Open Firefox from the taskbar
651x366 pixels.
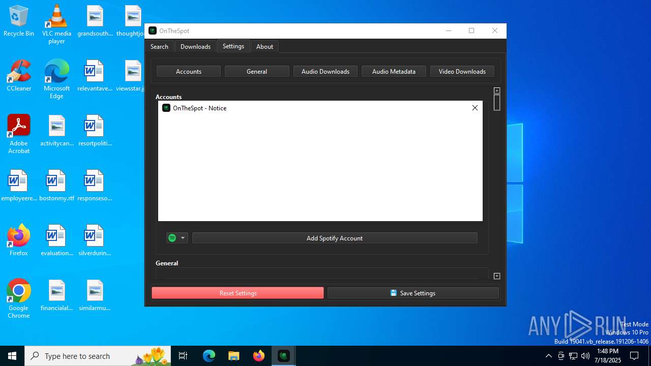coord(258,356)
